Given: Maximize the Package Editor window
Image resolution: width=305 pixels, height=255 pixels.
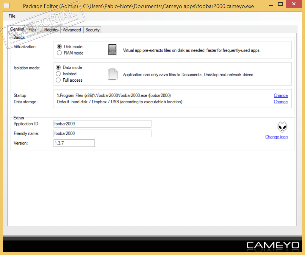Looking at the screenshot, I should (x=280, y=4).
